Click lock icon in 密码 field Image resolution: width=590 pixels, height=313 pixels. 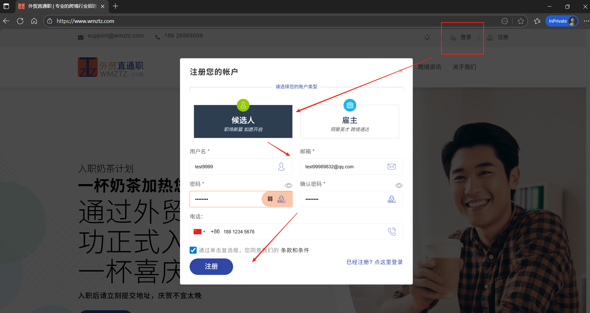281,199
